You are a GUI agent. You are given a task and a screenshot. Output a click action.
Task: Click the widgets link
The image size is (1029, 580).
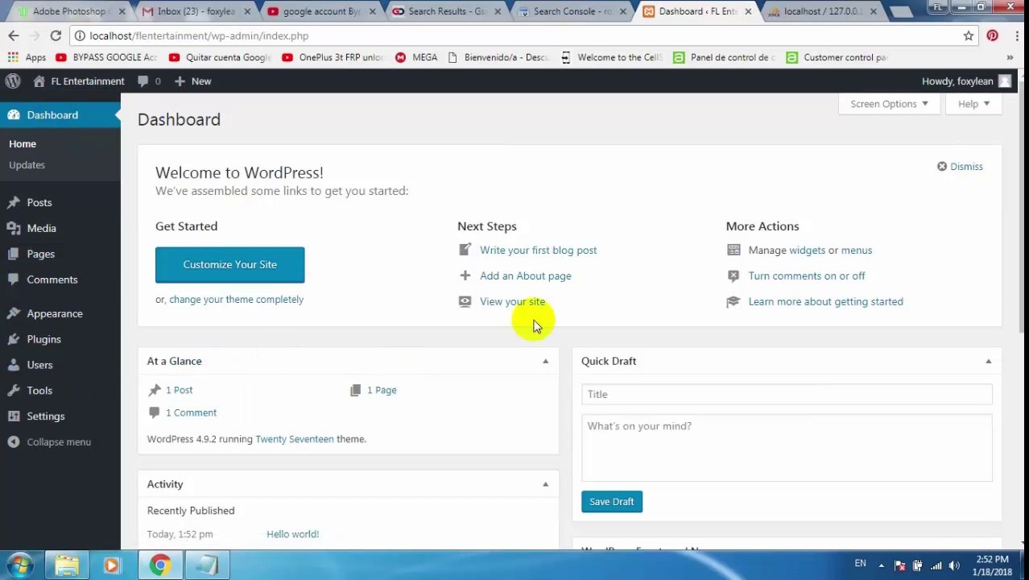807,251
